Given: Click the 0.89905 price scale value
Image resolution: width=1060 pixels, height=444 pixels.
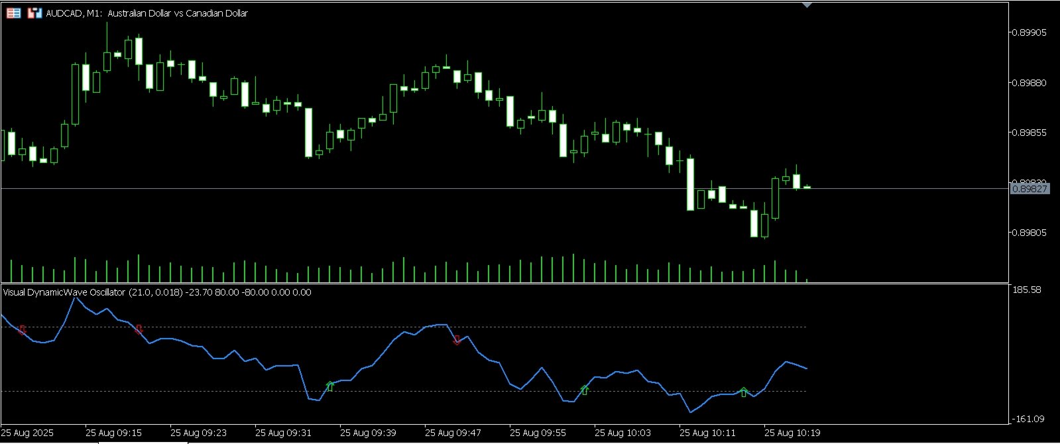Looking at the screenshot, I should (x=1029, y=32).
